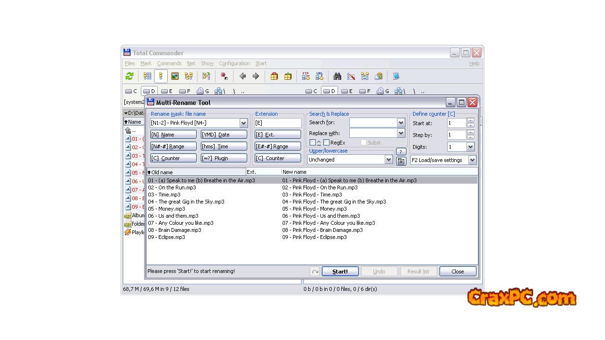Select drive C in the left panel
605x340 pixels.
[131, 91]
